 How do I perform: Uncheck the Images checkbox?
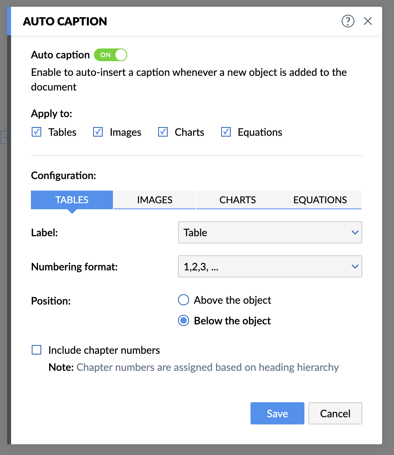tap(98, 132)
